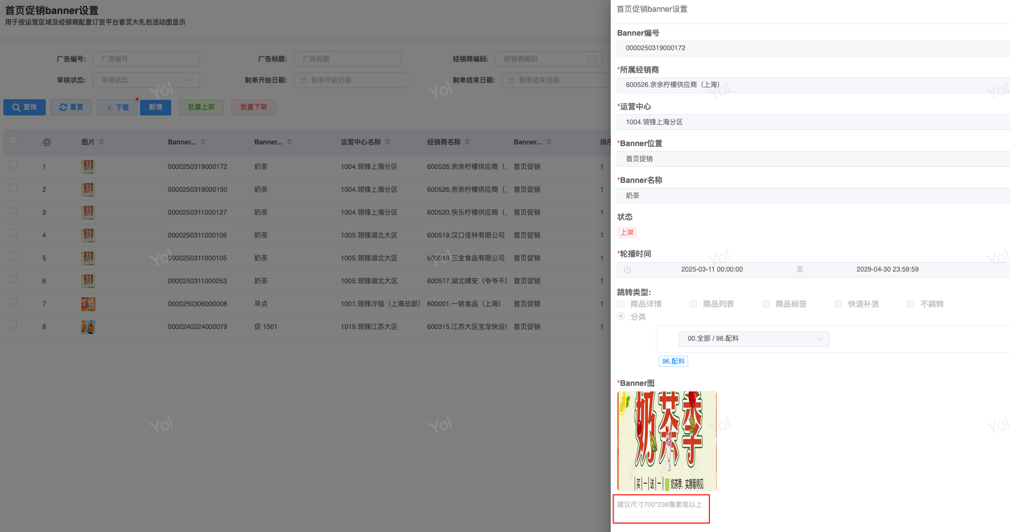Sort by 运营中心名称 column arrows
Image resolution: width=1010 pixels, height=532 pixels.
point(388,142)
